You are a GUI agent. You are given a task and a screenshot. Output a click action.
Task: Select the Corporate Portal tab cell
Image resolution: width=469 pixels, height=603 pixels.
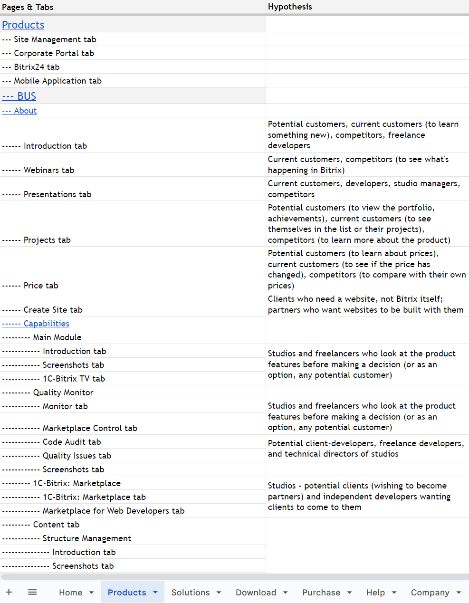click(x=133, y=53)
